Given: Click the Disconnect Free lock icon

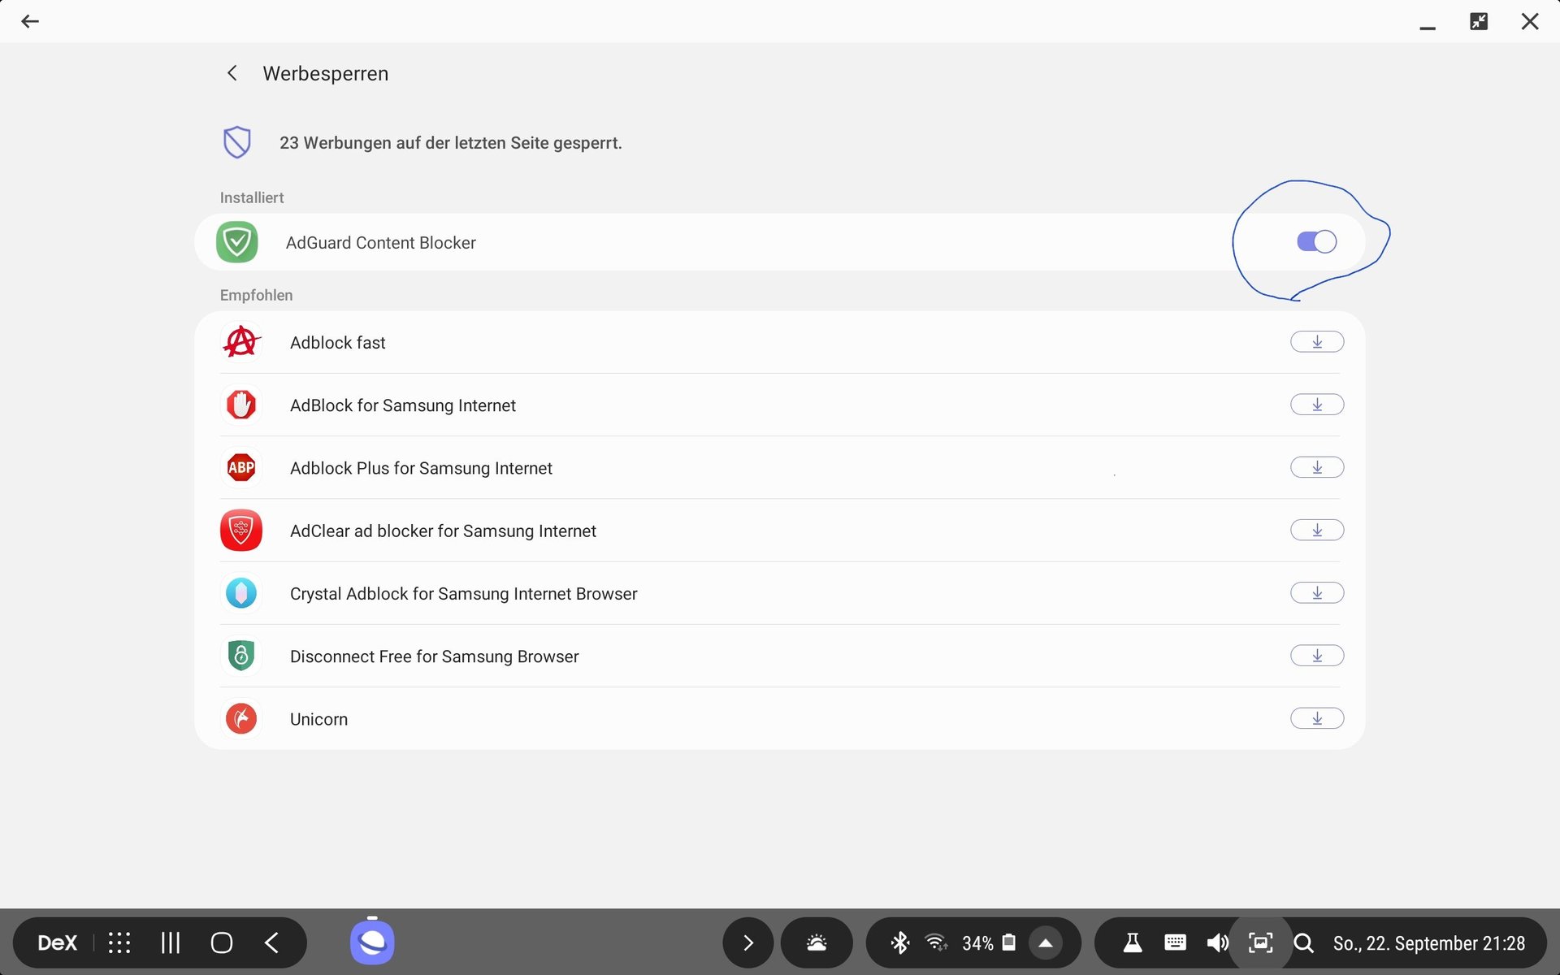Looking at the screenshot, I should coord(241,656).
